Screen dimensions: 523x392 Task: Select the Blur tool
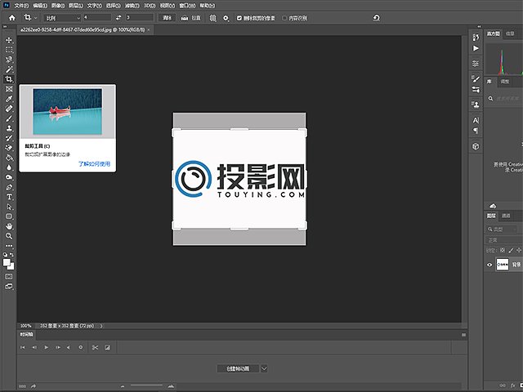coord(9,167)
